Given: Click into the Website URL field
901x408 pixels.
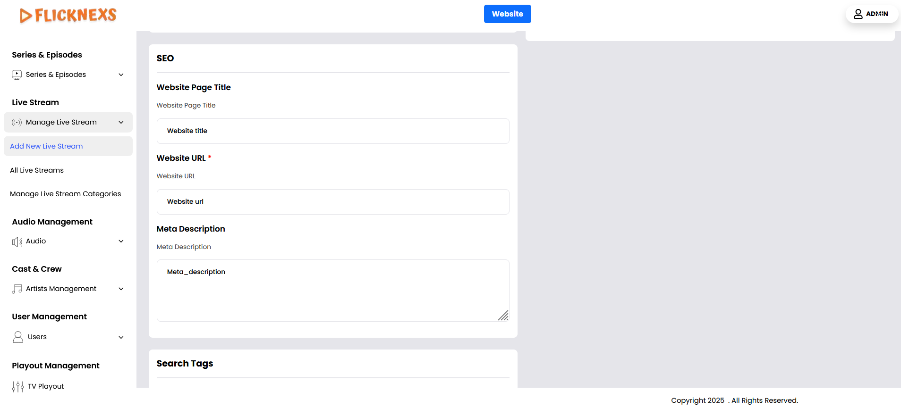Looking at the screenshot, I should click(x=333, y=202).
